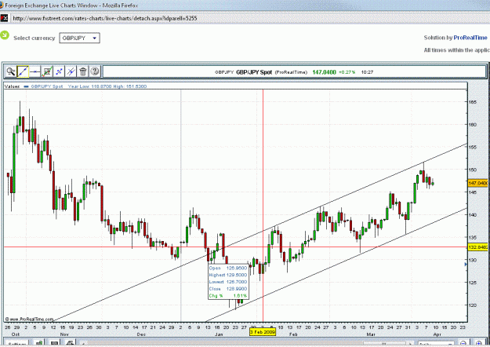Click the Nov month label on the axis
Viewport: 490px width, 347px height.
64,334
